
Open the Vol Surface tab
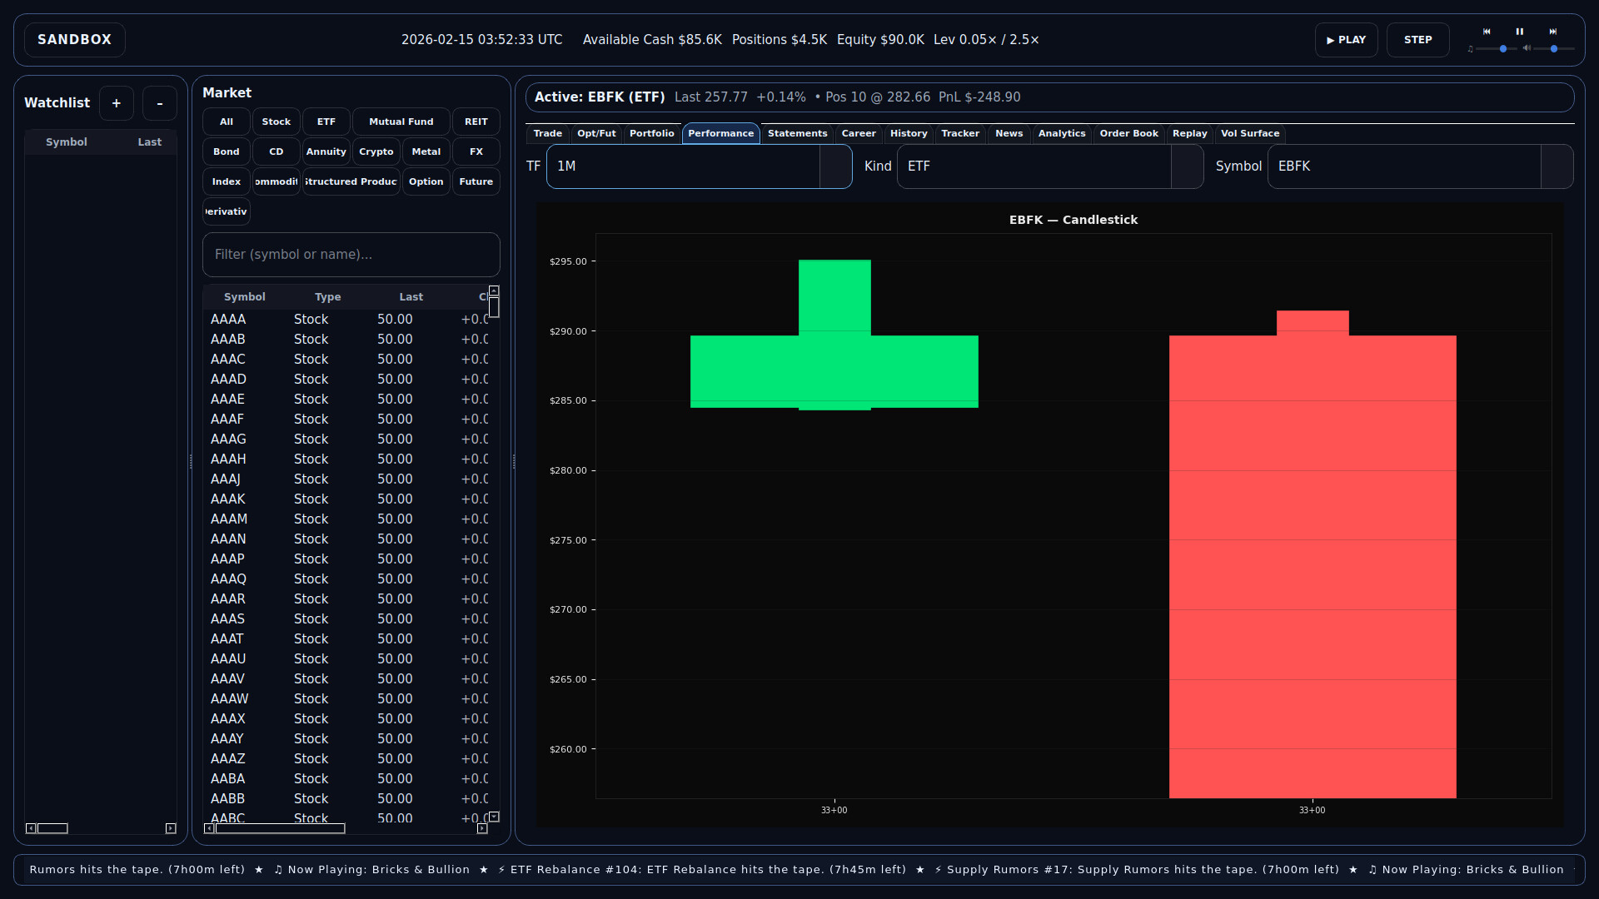coord(1251,133)
